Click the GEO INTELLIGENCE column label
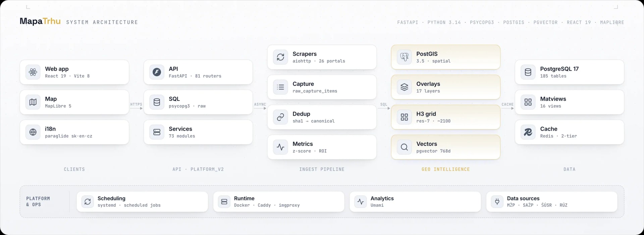 [446, 169]
